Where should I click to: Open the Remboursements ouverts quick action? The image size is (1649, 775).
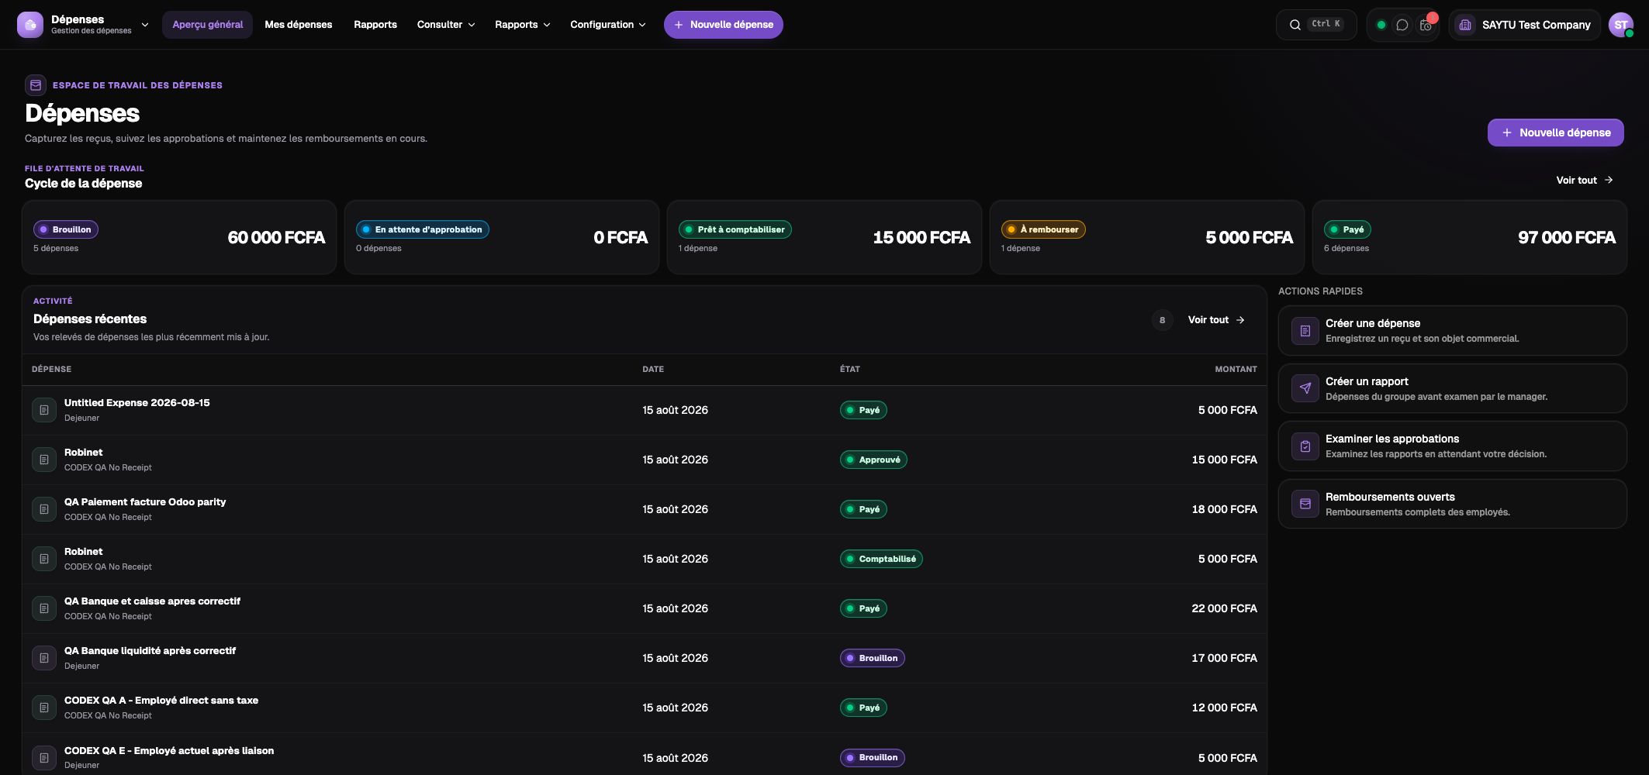click(x=1452, y=504)
